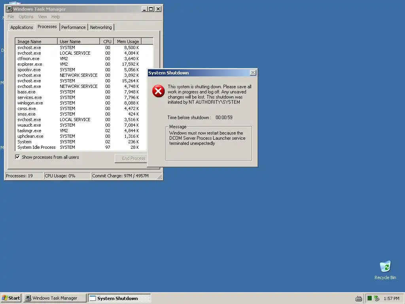Image resolution: width=405 pixels, height=304 pixels.
Task: Click the 15,264 K memory value
Action: click(x=131, y=81)
